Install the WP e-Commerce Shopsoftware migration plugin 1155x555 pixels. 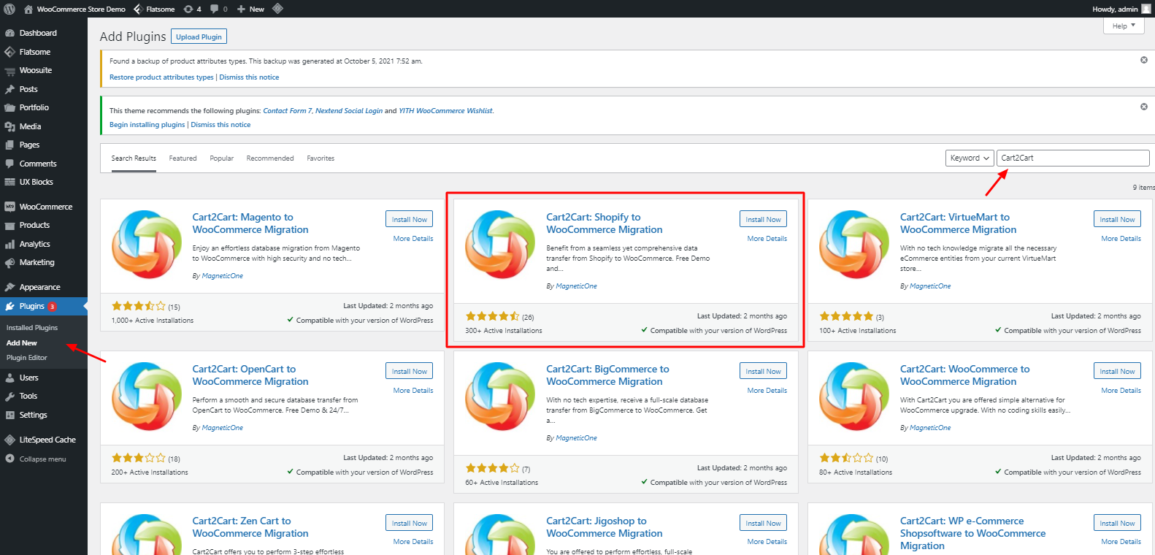click(1117, 523)
